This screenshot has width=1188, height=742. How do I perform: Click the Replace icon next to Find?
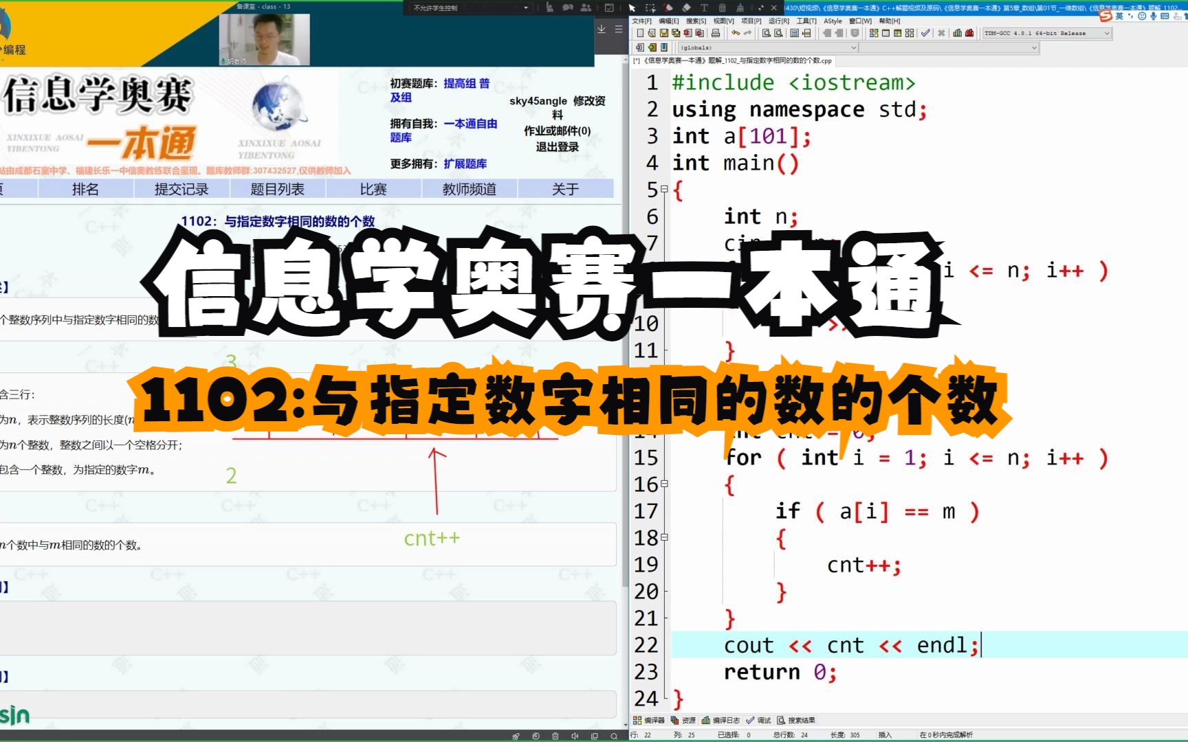[778, 33]
